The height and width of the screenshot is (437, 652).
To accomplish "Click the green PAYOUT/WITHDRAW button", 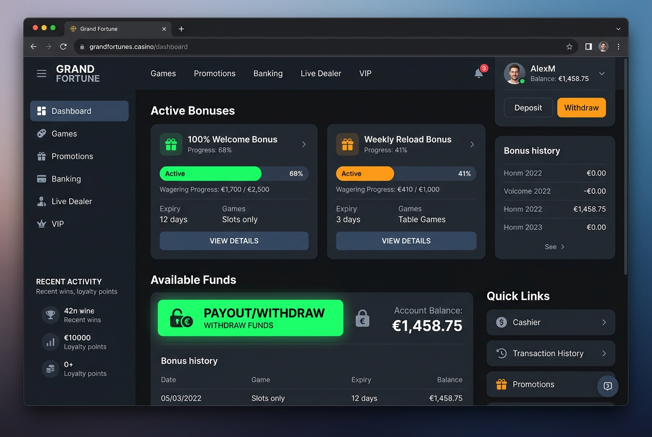I will click(251, 318).
